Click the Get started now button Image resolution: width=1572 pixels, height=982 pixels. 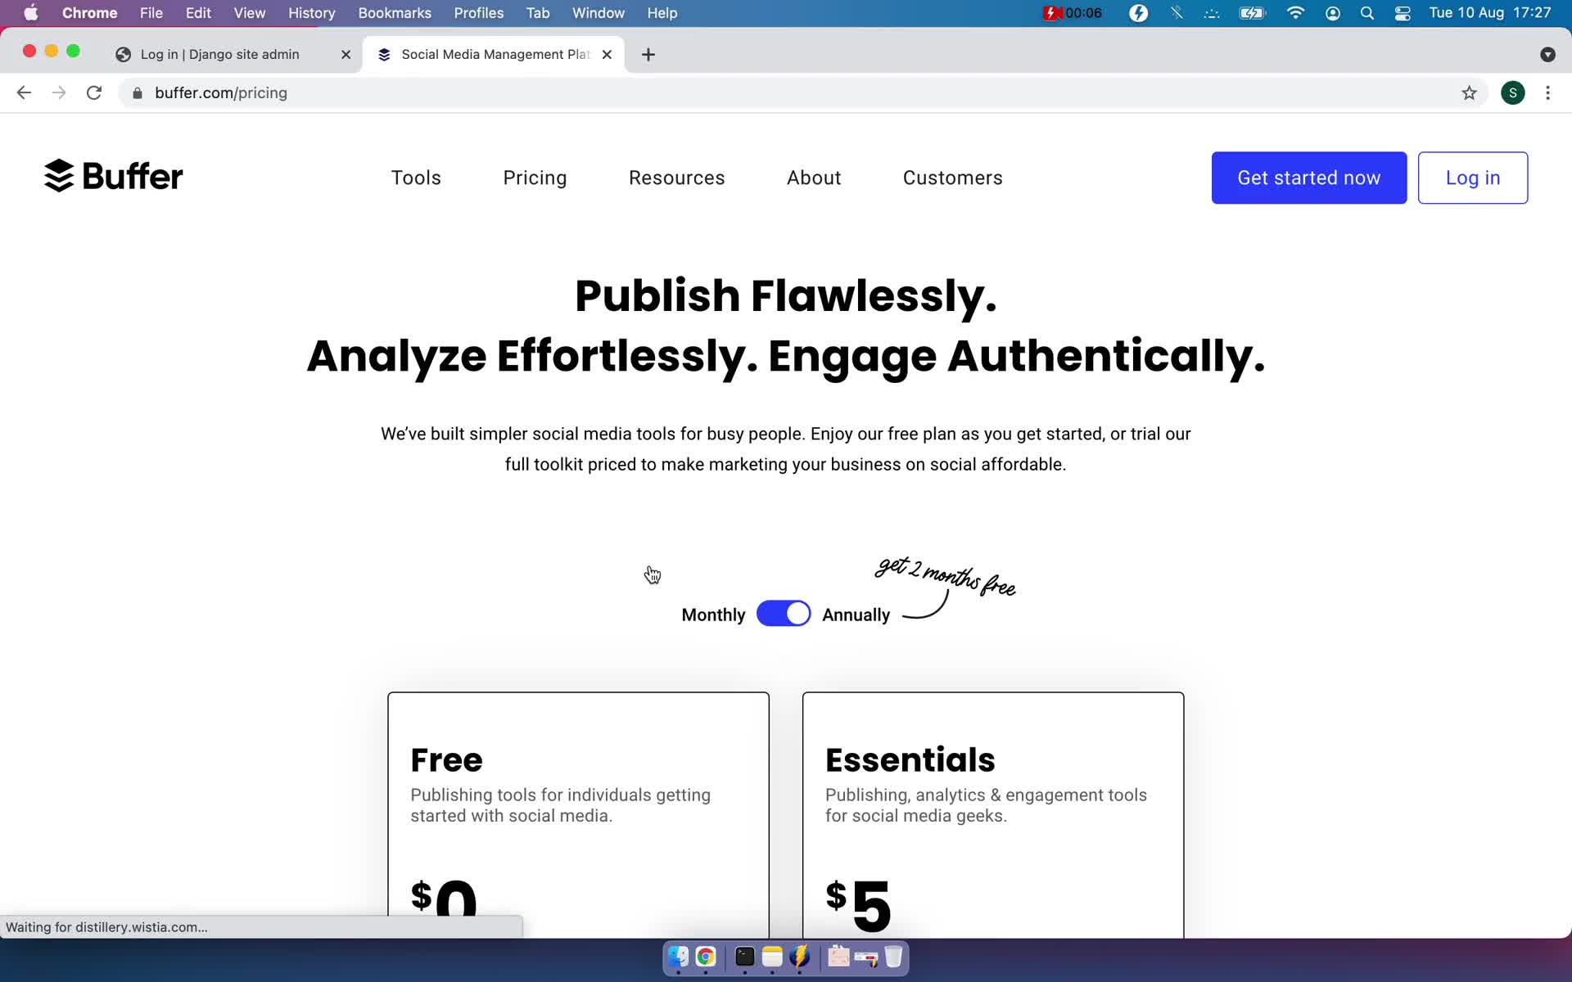click(1308, 178)
